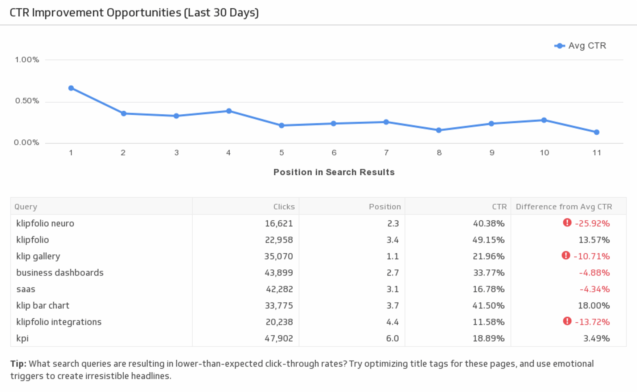Sort table by the Clicks column header
The image size is (637, 392).
pyautogui.click(x=284, y=207)
